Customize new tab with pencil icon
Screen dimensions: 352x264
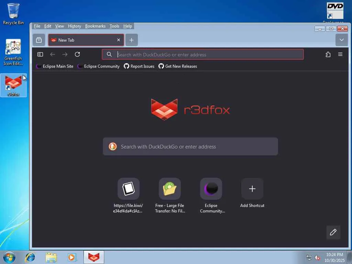click(333, 232)
